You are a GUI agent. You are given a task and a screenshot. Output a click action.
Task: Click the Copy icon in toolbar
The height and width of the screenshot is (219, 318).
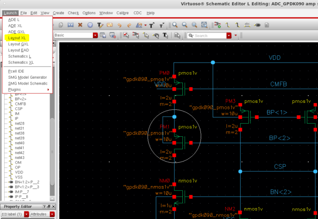61,25
